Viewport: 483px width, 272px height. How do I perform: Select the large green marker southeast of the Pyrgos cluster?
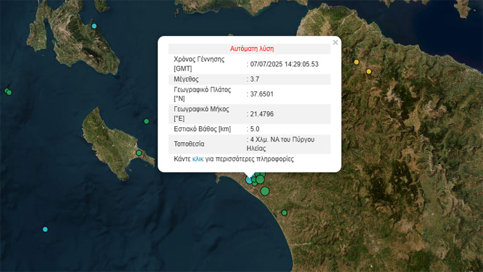coord(265,191)
